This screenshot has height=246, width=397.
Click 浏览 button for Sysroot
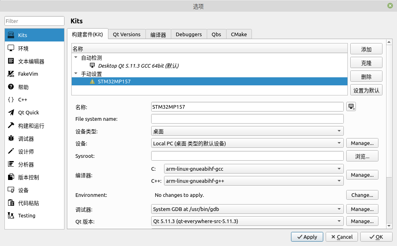[362, 156]
